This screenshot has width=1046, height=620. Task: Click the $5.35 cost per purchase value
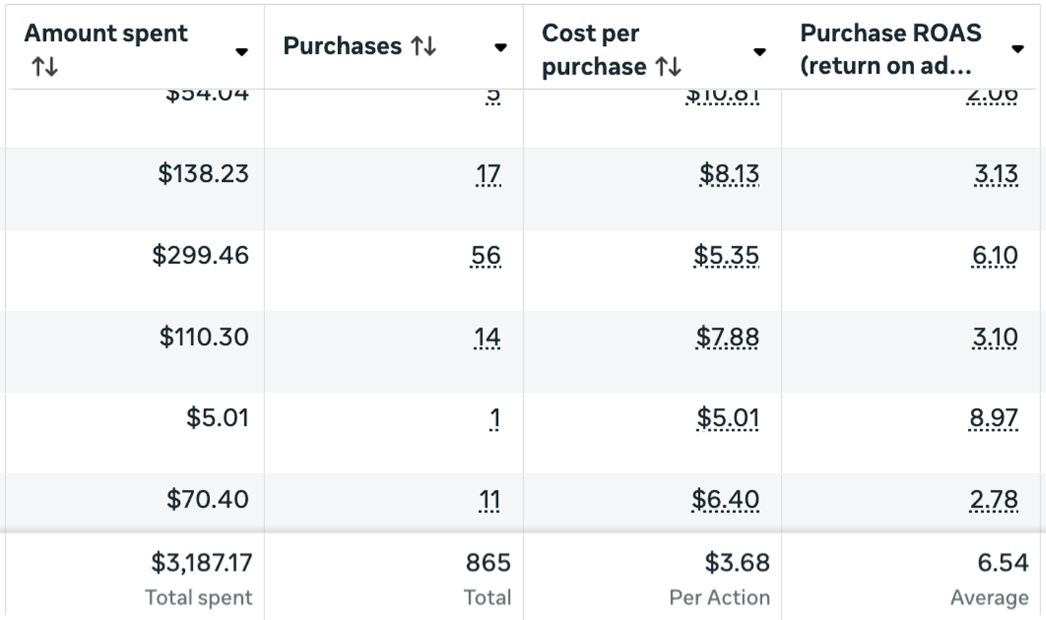click(x=726, y=256)
